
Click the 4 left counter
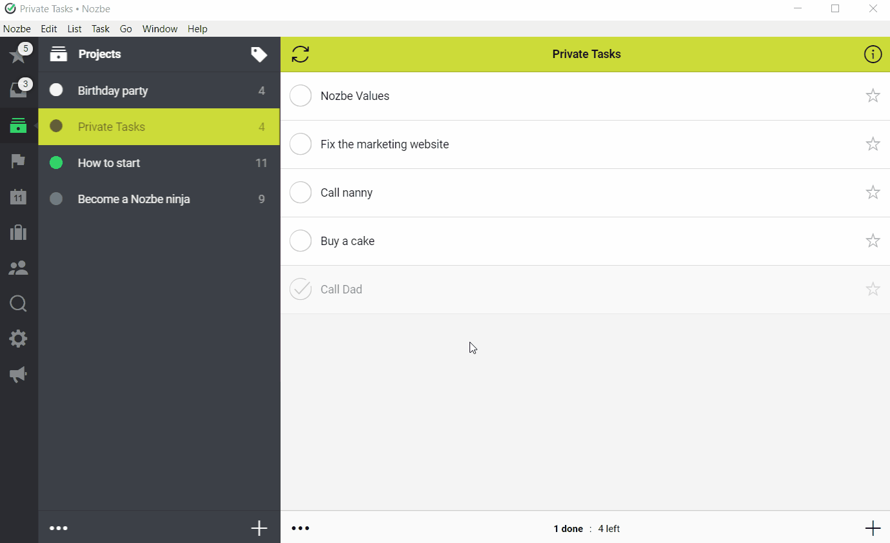pyautogui.click(x=609, y=529)
